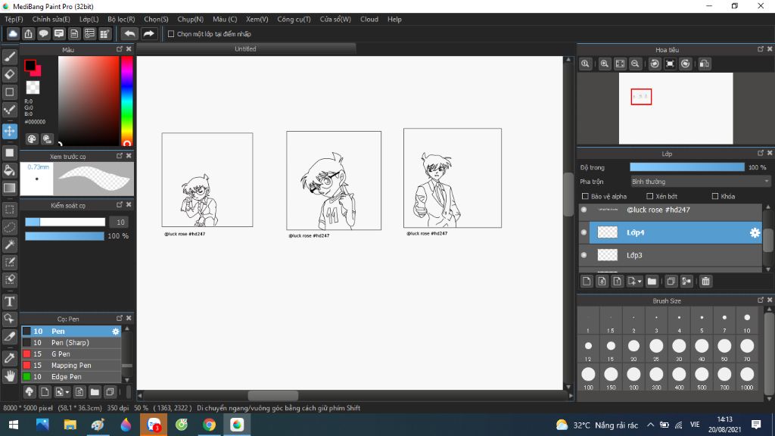Select the 'Mapping Pen' brush
Viewport: 775px width, 436px height.
(x=71, y=366)
